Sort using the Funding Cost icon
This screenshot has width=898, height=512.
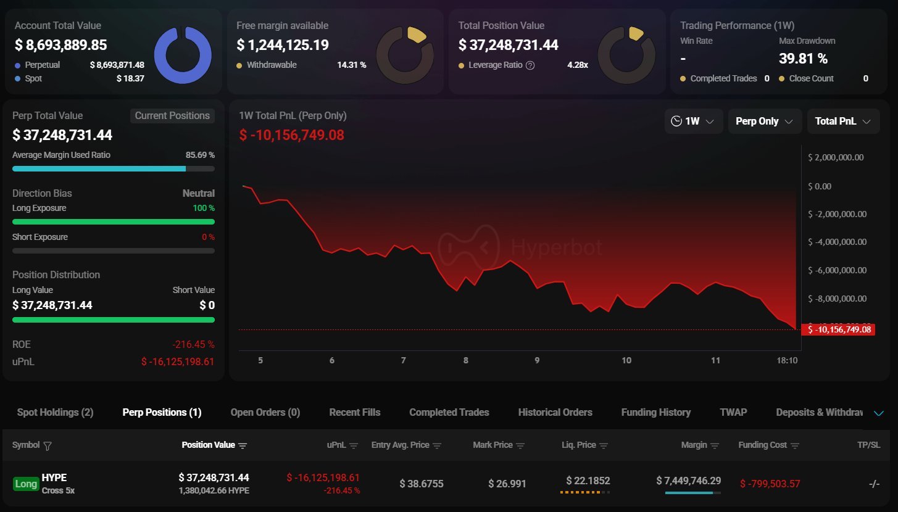795,445
